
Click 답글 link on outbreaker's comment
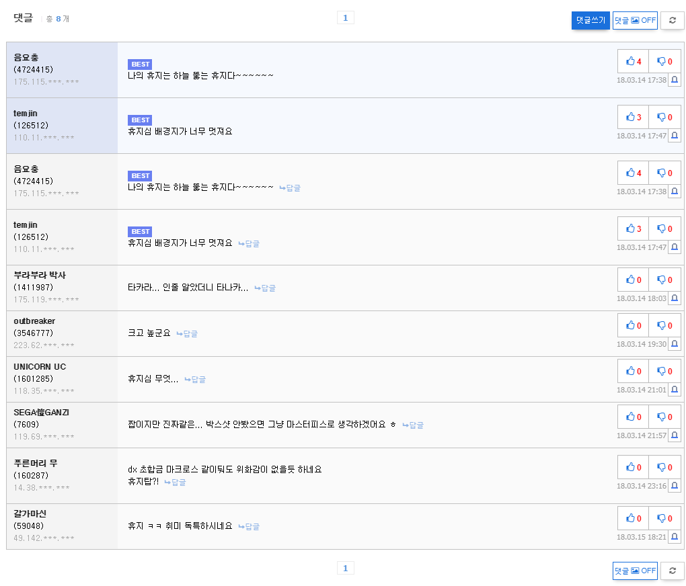187,333
